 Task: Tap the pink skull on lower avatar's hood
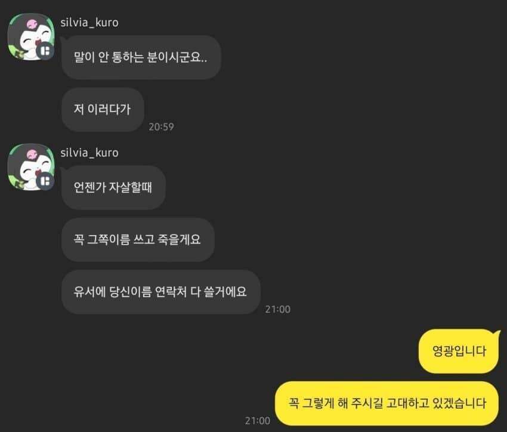click(32, 155)
